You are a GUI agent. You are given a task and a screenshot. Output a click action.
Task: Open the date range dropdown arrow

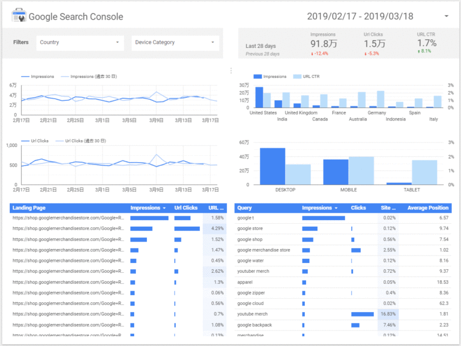click(x=446, y=16)
